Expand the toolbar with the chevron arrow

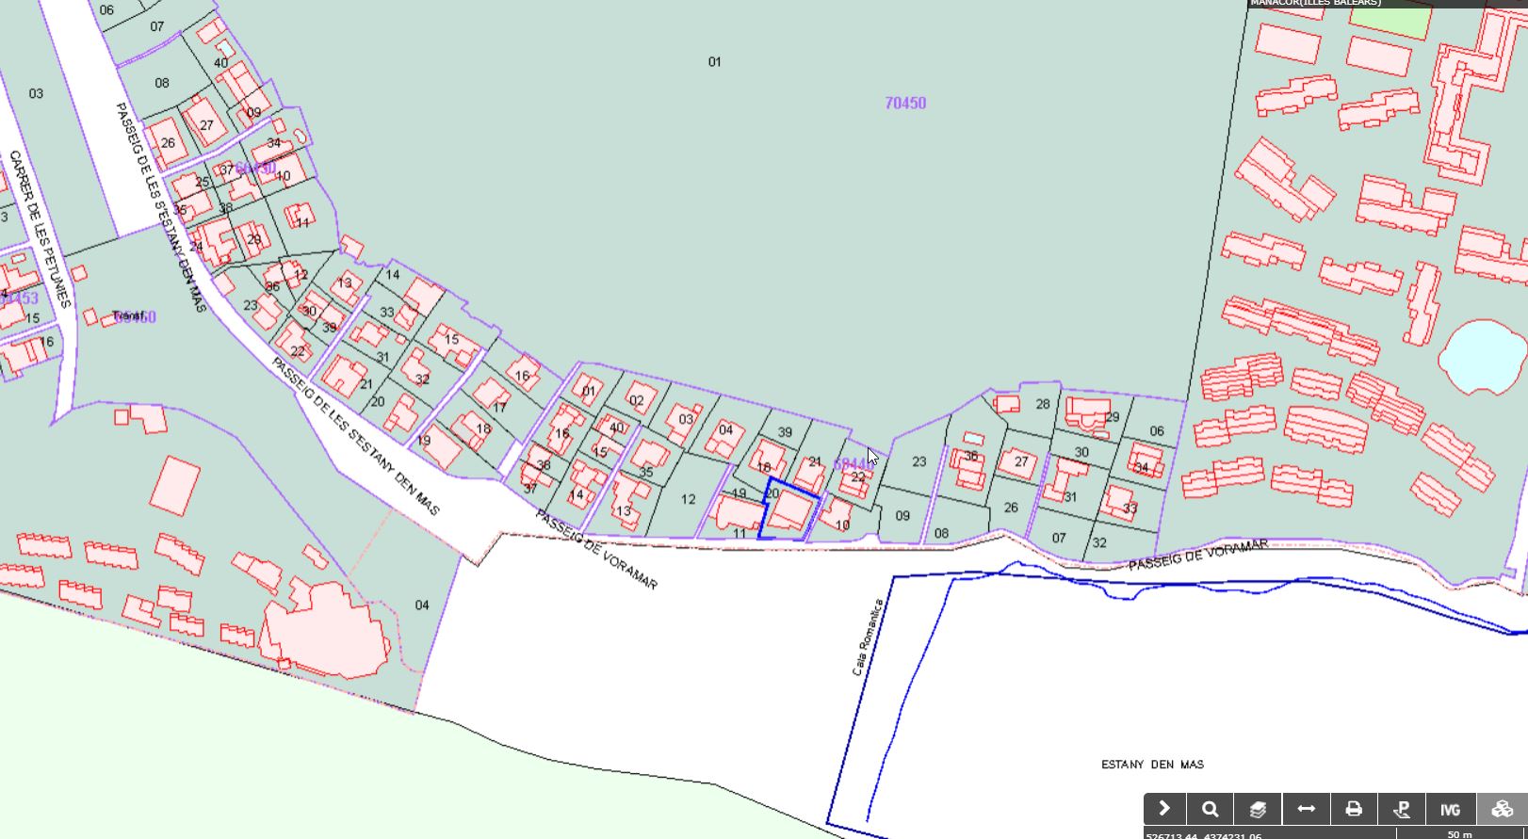(1164, 809)
